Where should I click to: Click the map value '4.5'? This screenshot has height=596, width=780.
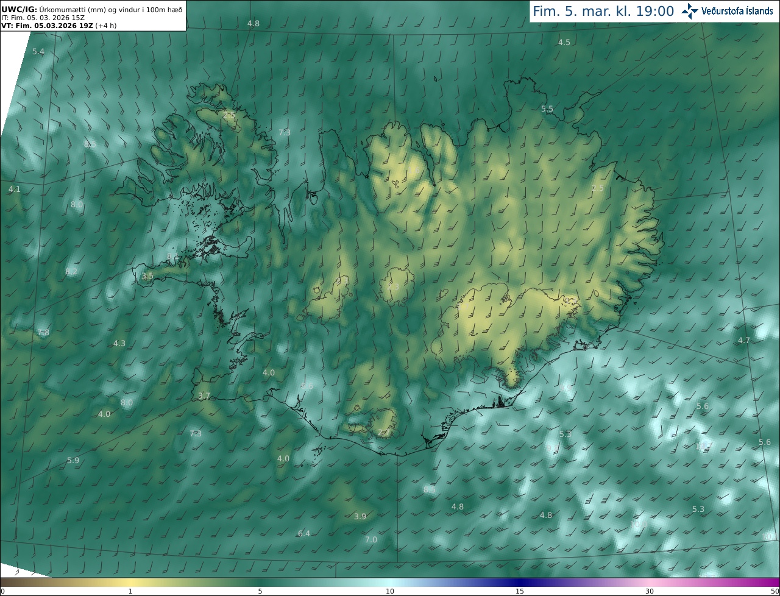point(564,42)
